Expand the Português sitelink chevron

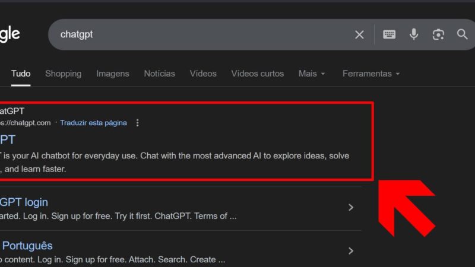coord(351,251)
